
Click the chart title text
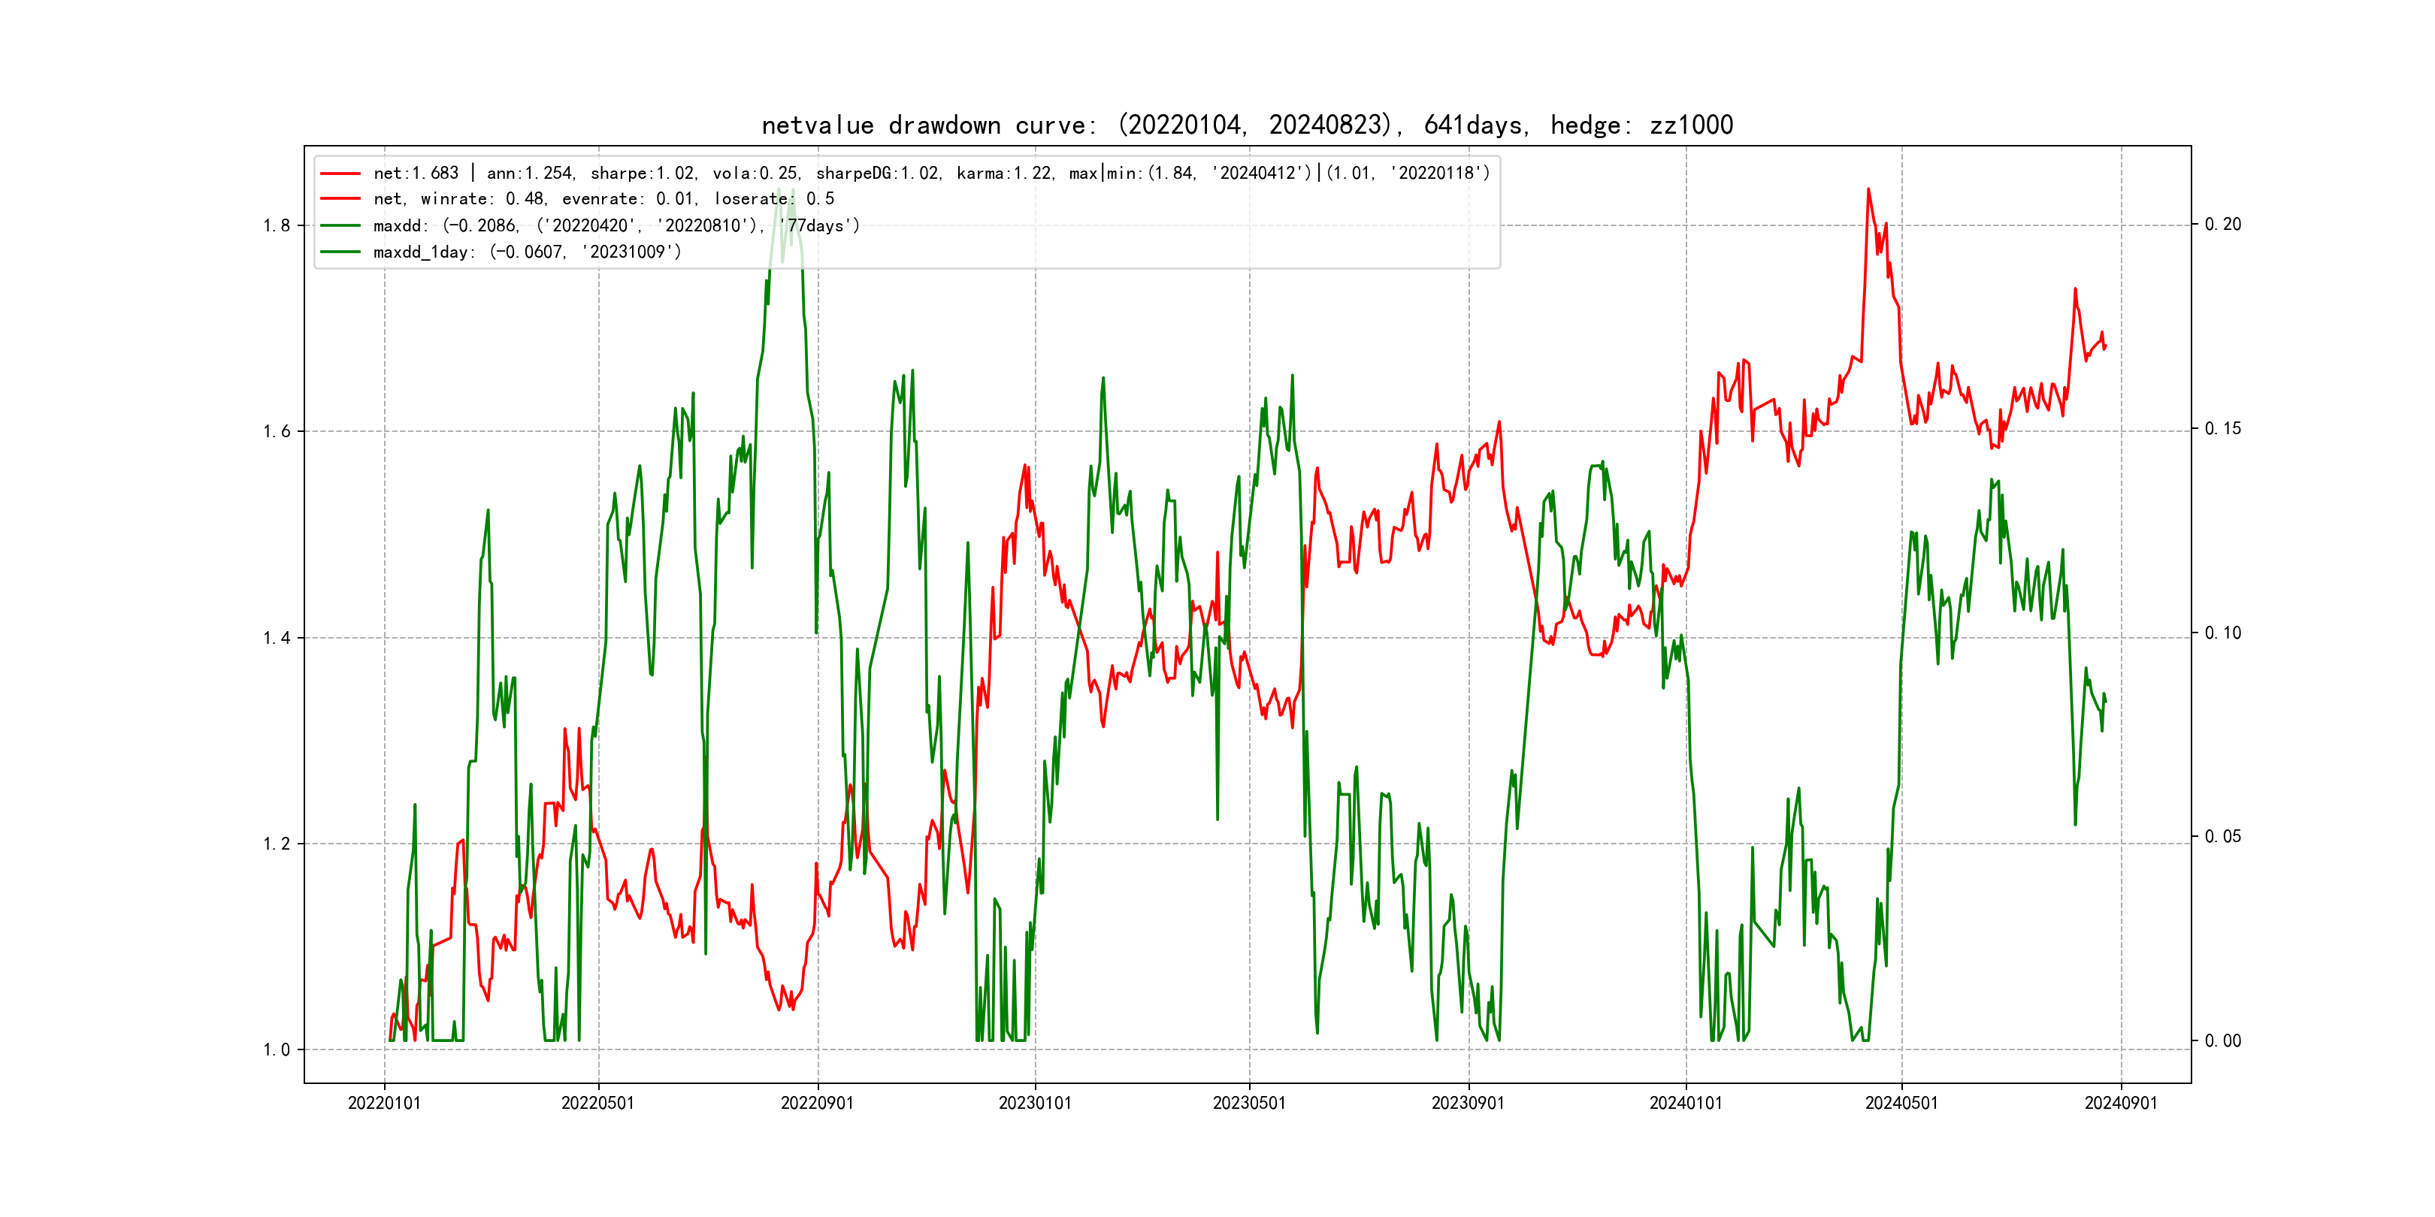pos(1247,125)
